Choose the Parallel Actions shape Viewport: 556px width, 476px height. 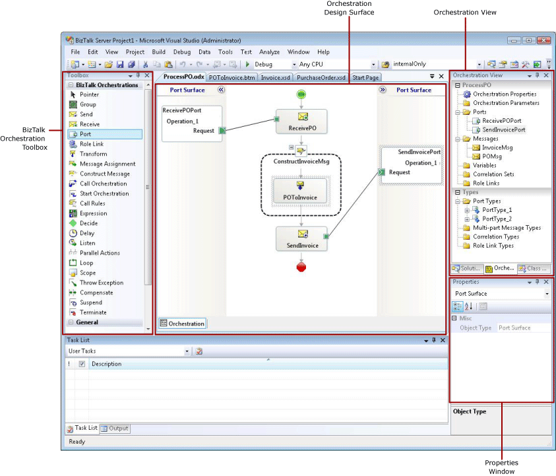point(105,253)
